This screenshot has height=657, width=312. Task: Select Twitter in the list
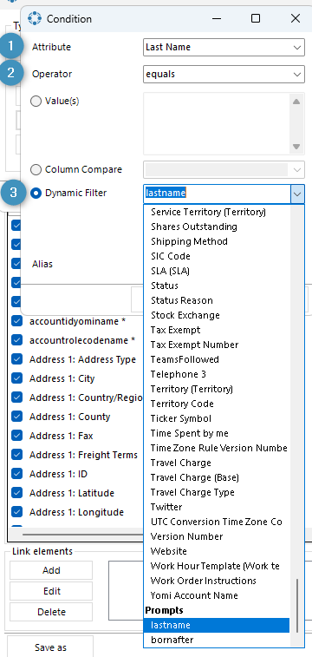[x=166, y=507]
